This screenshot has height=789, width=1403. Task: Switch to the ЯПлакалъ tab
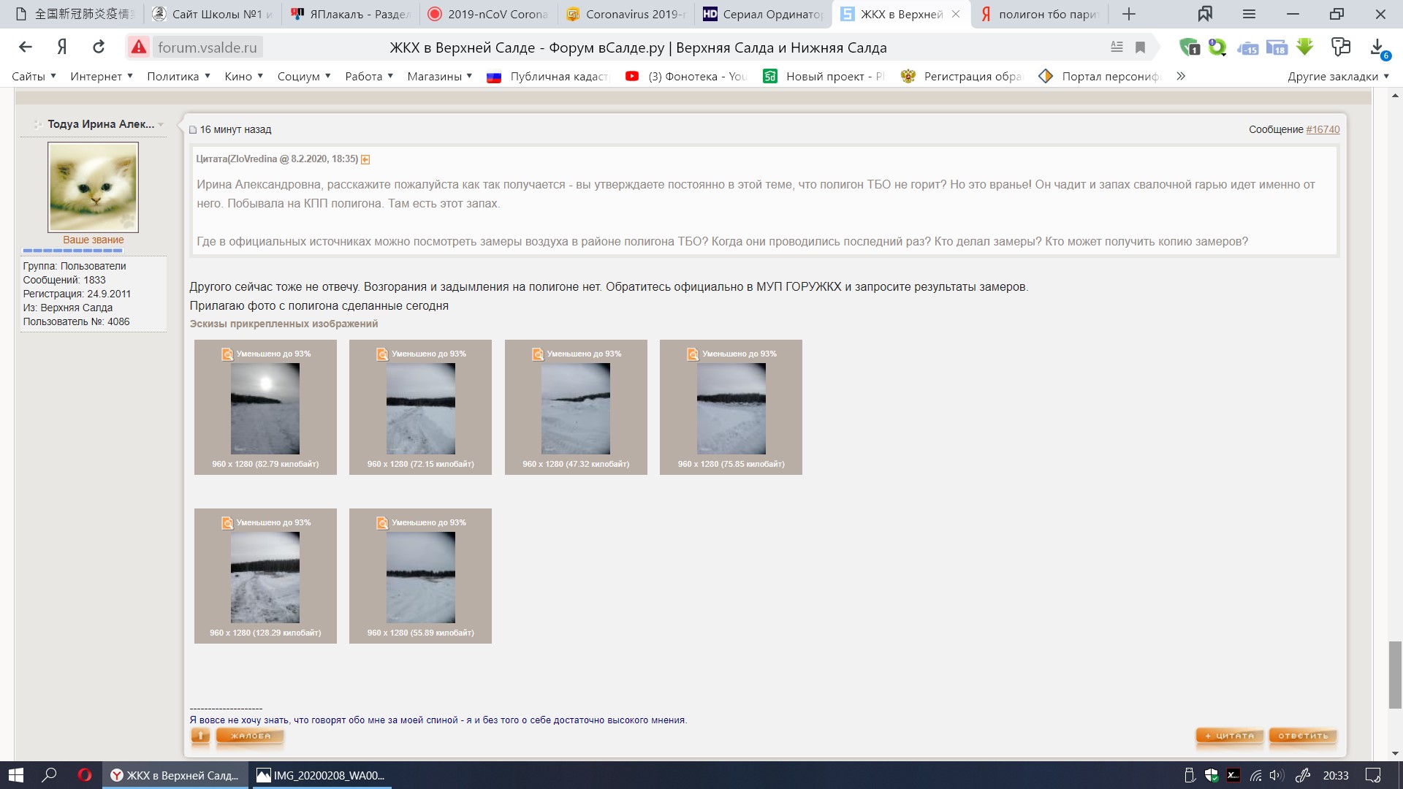(351, 14)
